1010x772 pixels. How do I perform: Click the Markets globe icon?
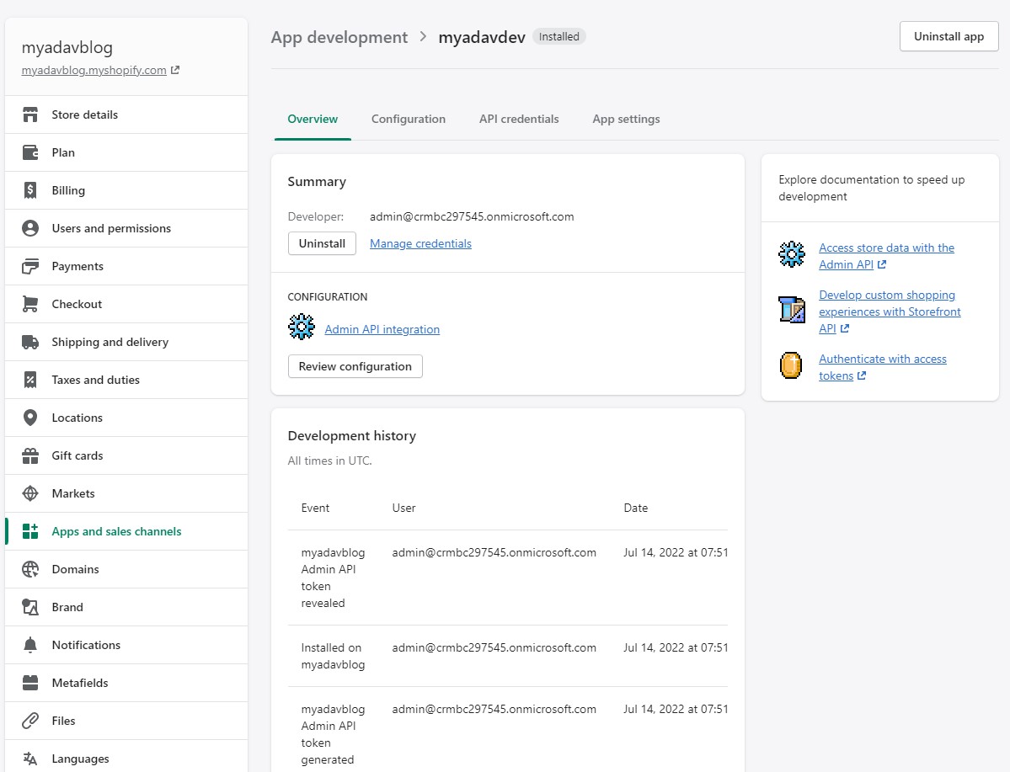click(30, 493)
